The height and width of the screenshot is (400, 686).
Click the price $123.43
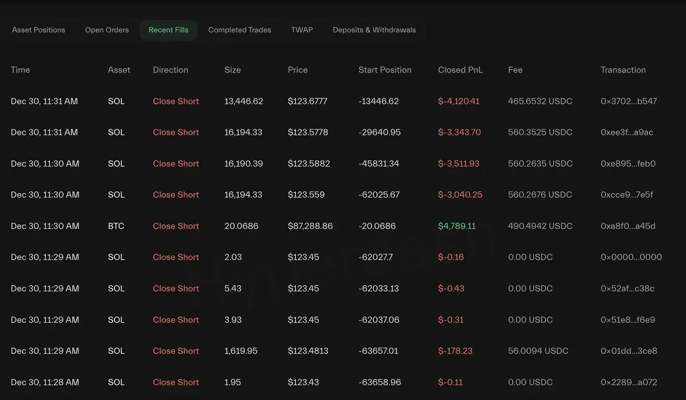click(x=303, y=382)
